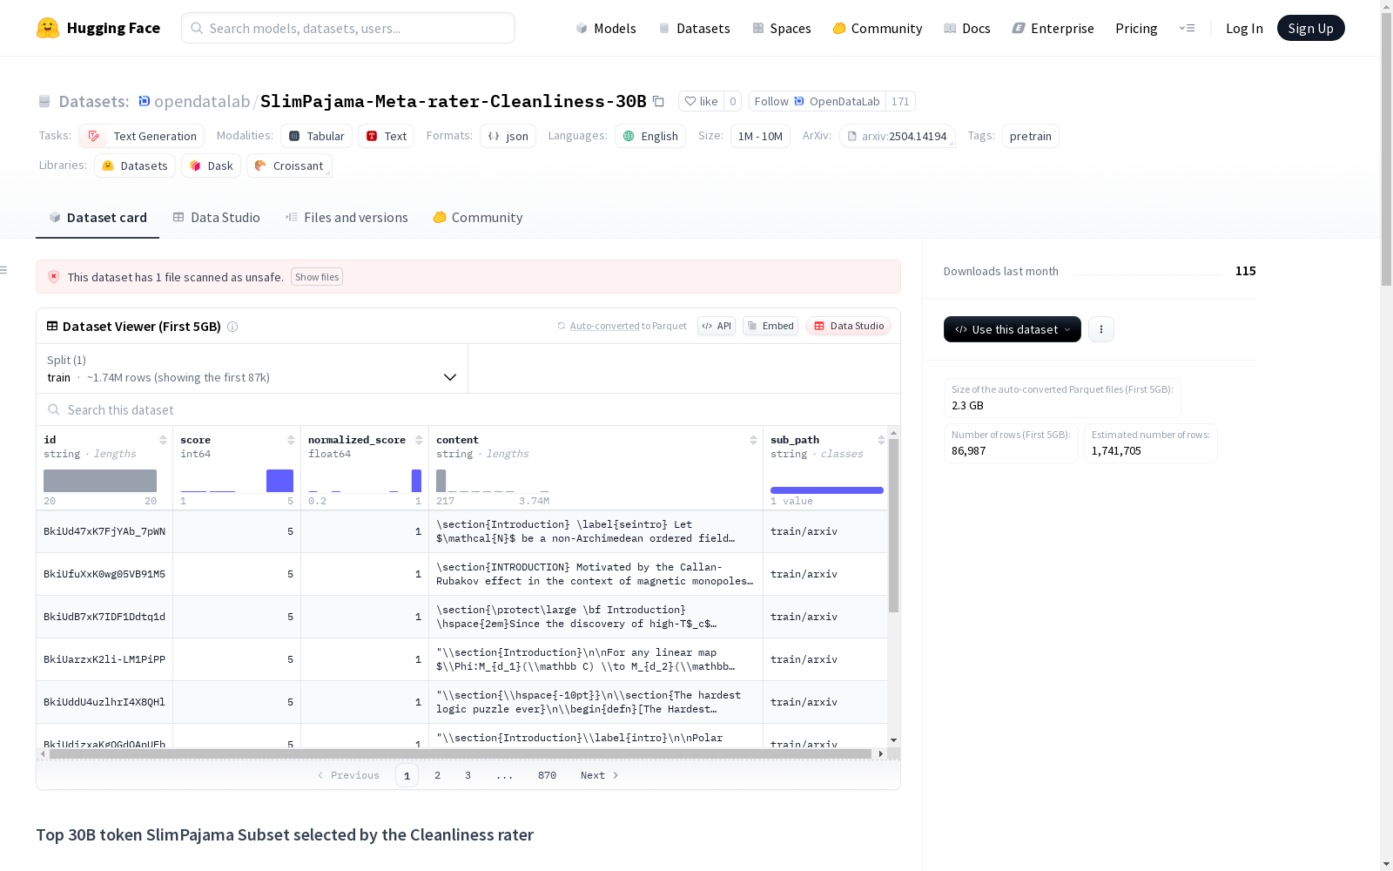1393x871 pixels.
Task: Click the sub_path class distribution bar
Action: point(827,490)
